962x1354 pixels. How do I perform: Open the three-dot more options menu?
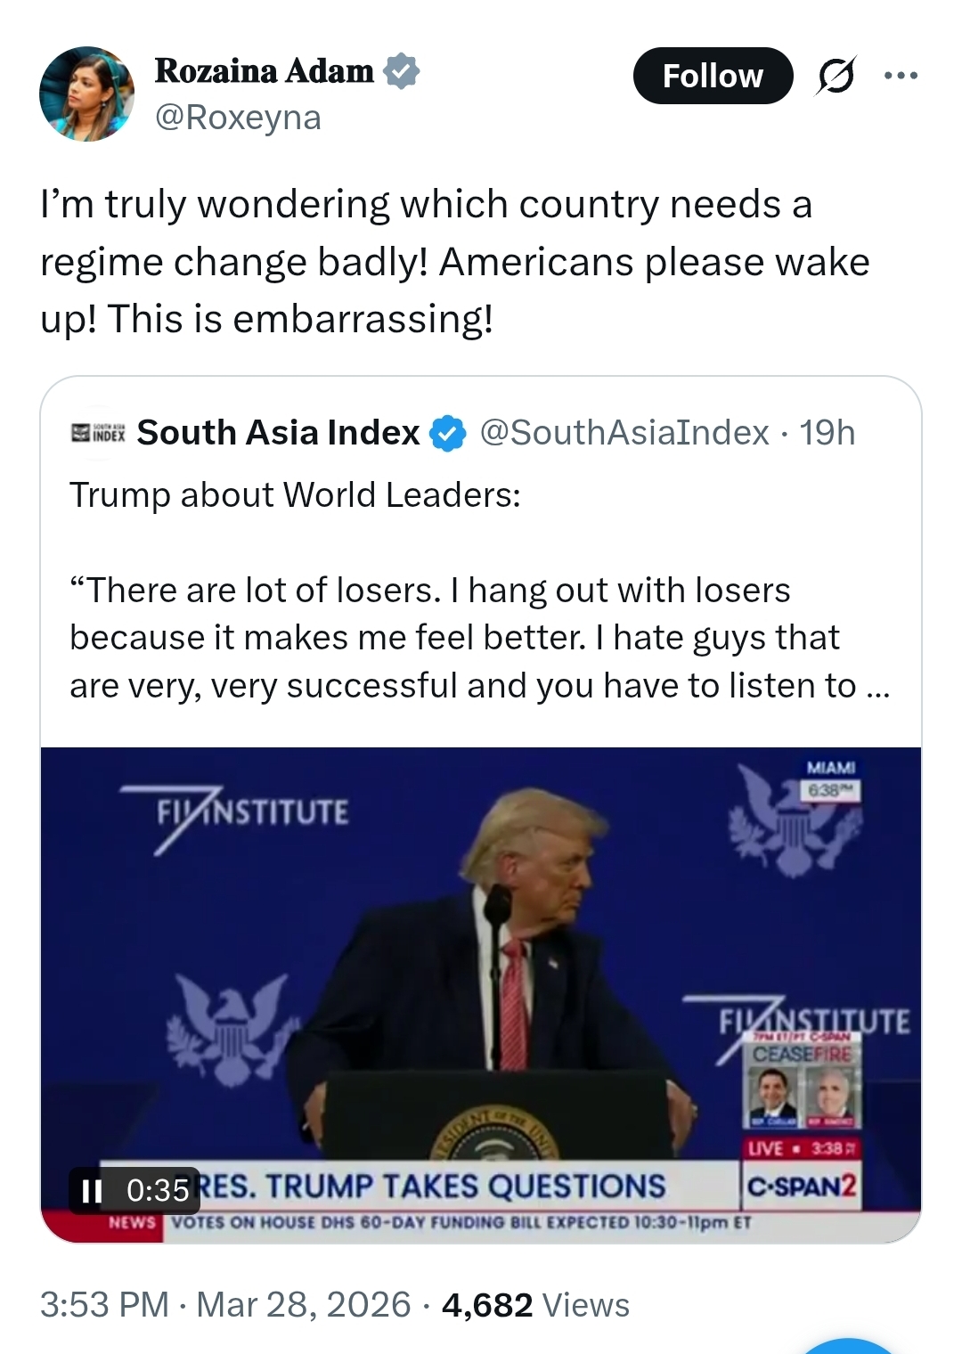click(901, 76)
